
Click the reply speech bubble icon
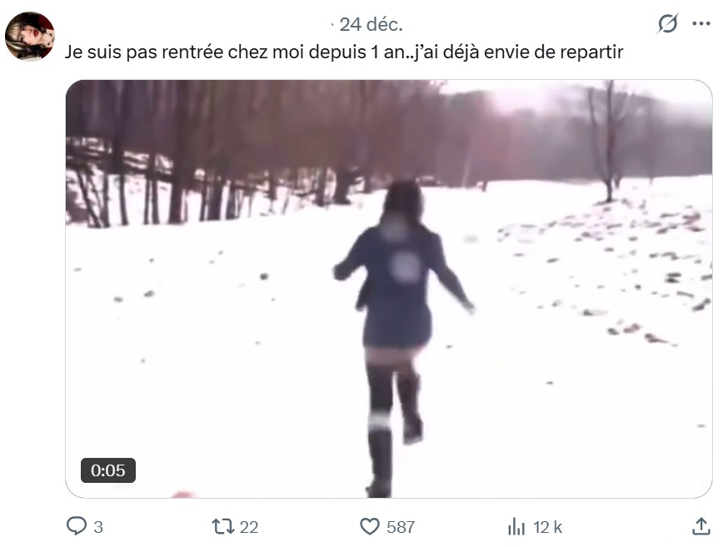click(77, 526)
